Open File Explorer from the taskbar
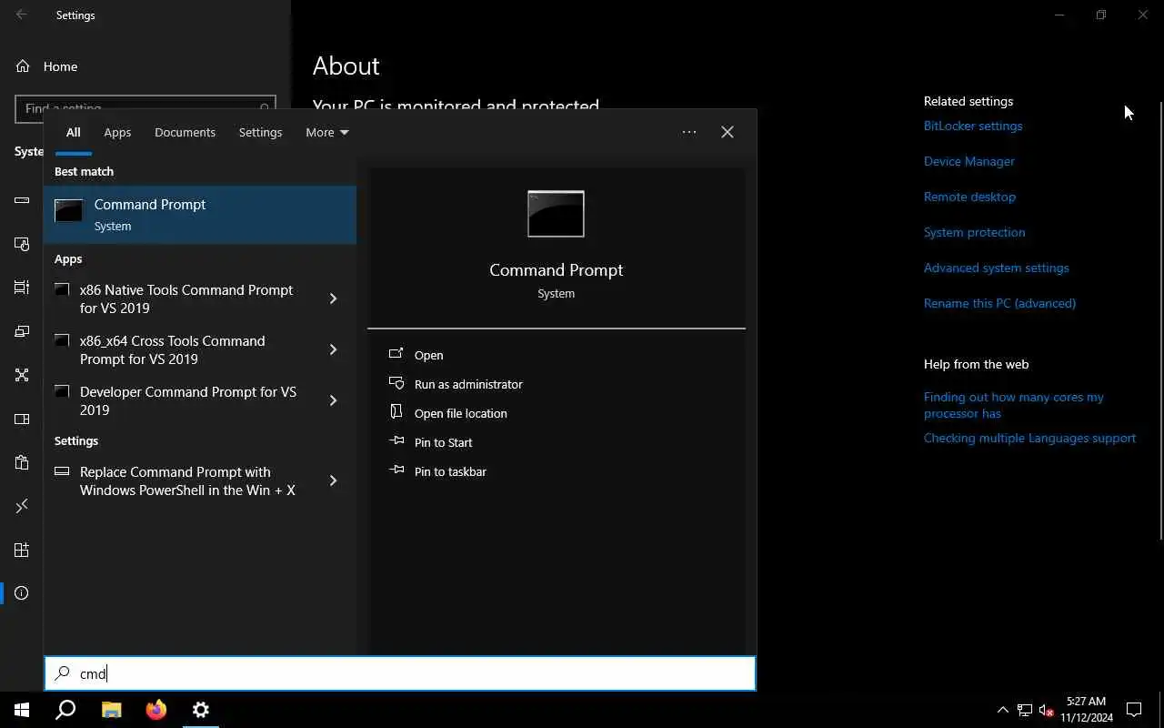The height and width of the screenshot is (728, 1164). click(x=111, y=710)
